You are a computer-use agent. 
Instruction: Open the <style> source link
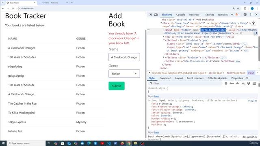tap(253, 101)
